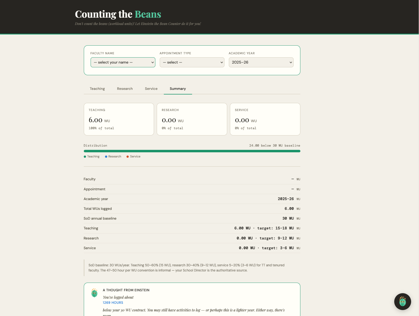
Task: Click the green Teaching legend dot
Action: click(85, 157)
